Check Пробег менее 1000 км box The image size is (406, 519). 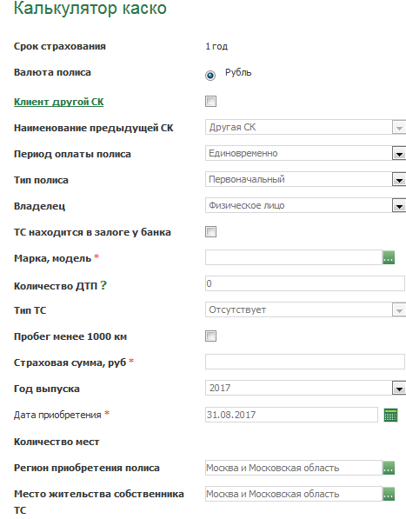pos(210,336)
